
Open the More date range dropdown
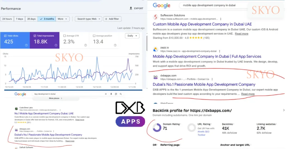tap(63, 19)
